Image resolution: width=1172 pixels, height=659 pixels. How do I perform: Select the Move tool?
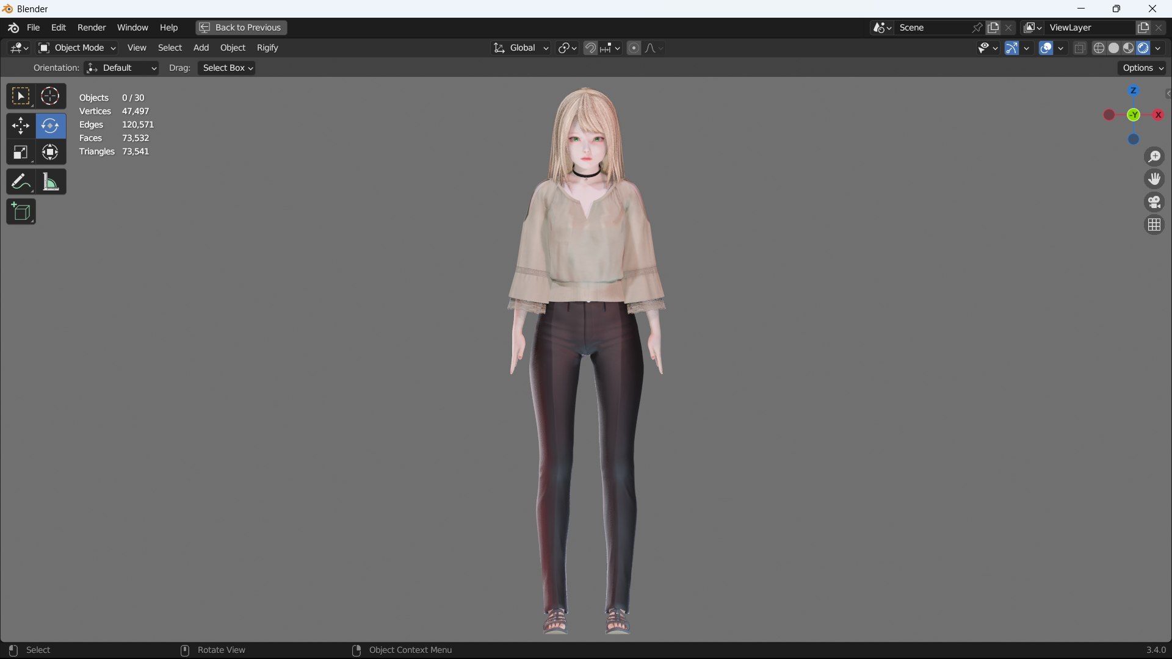pyautogui.click(x=21, y=126)
